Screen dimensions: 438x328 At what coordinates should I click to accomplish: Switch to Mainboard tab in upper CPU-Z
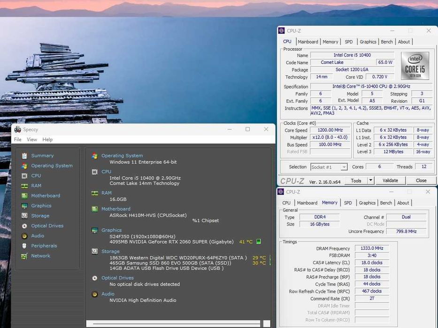(308, 42)
